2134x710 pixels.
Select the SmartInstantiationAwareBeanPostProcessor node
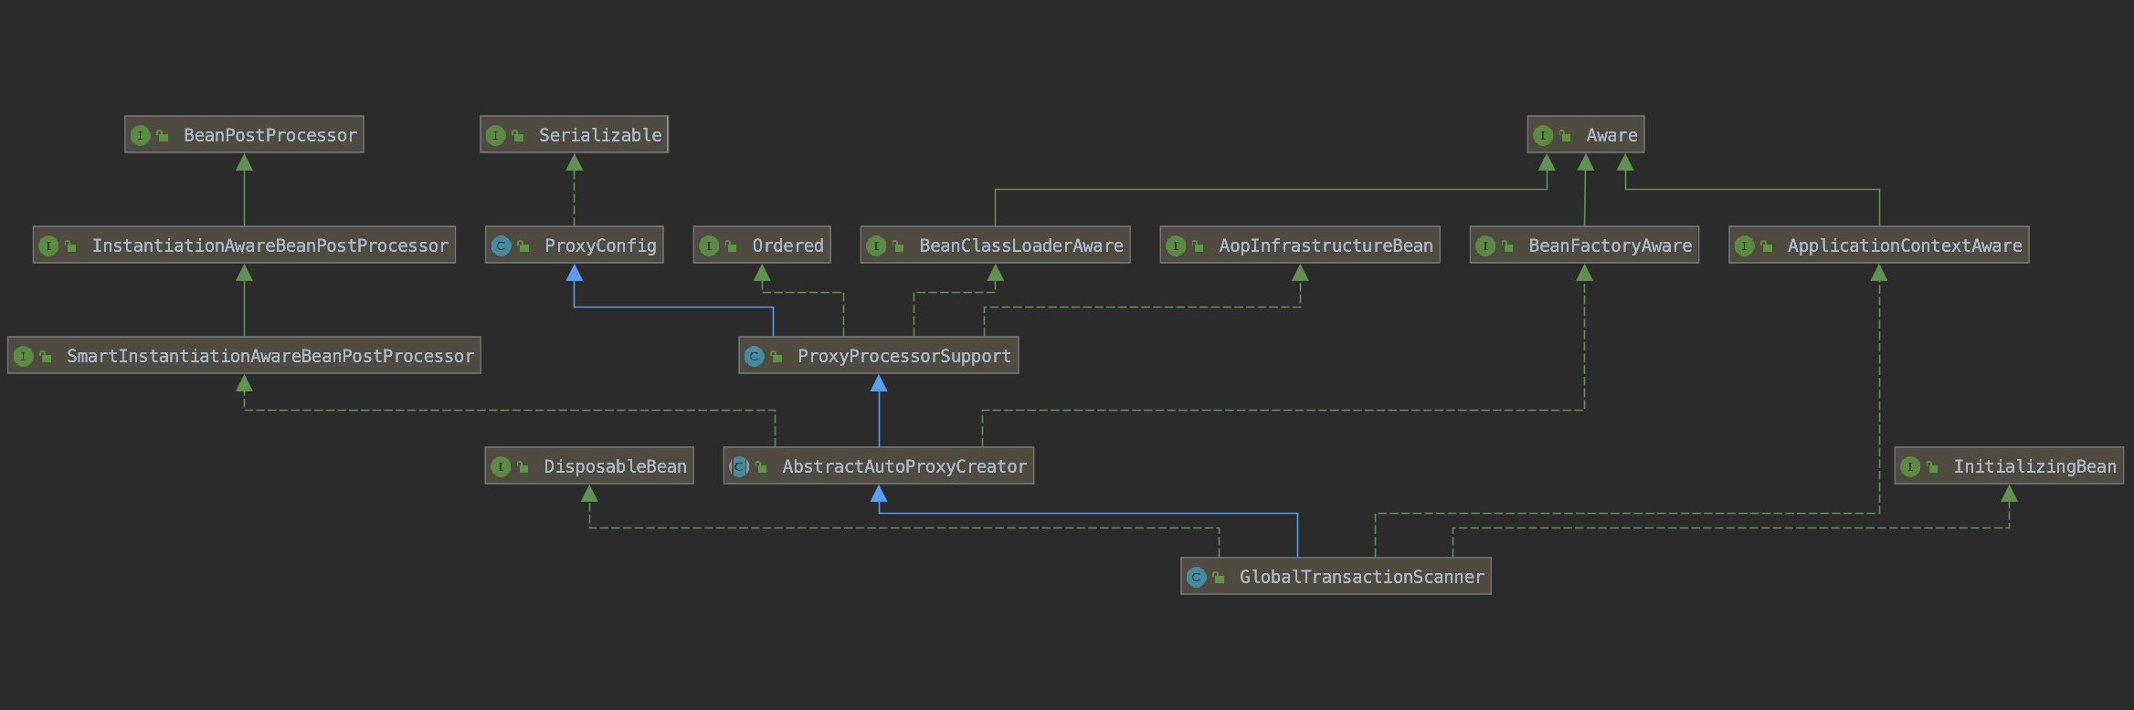244,356
